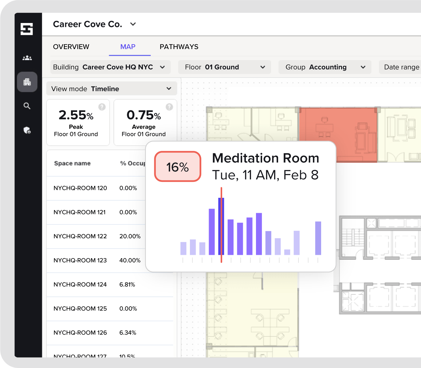Open search from the sidebar magnifier icon
421x368 pixels.
pyautogui.click(x=27, y=106)
